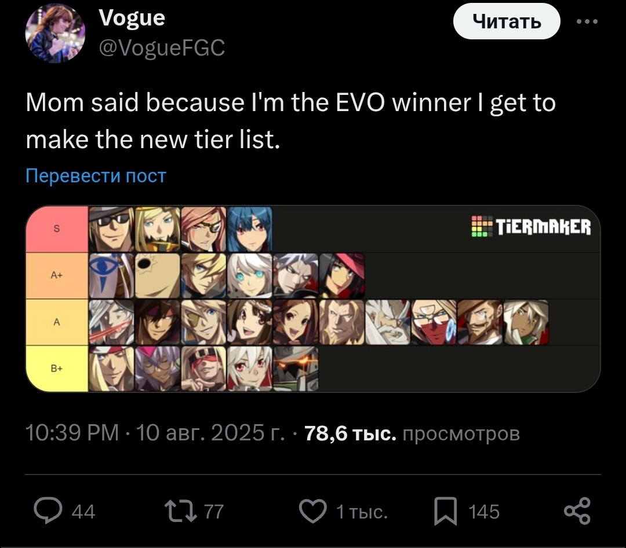Viewport: 626px width, 548px height.
Task: Open the share icon
Action: pyautogui.click(x=577, y=510)
